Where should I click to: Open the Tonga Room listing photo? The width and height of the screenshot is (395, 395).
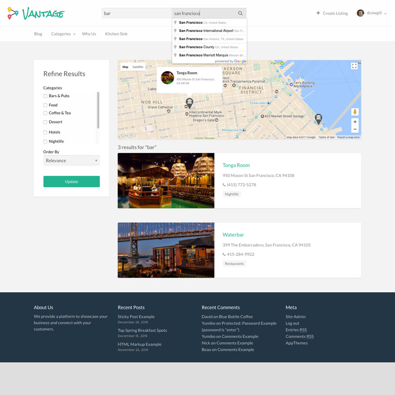[166, 181]
